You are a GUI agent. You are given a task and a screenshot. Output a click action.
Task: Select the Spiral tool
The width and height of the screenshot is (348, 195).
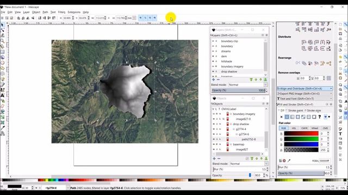2,74
